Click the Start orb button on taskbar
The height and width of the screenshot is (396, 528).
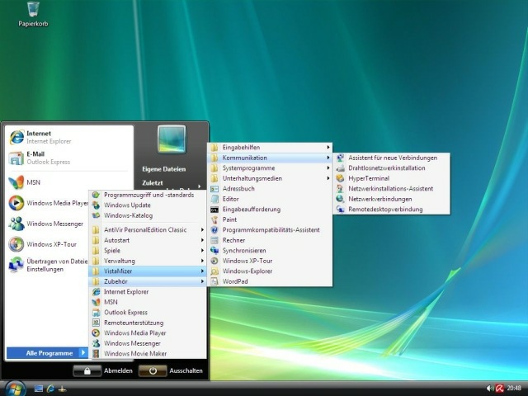[15, 389]
